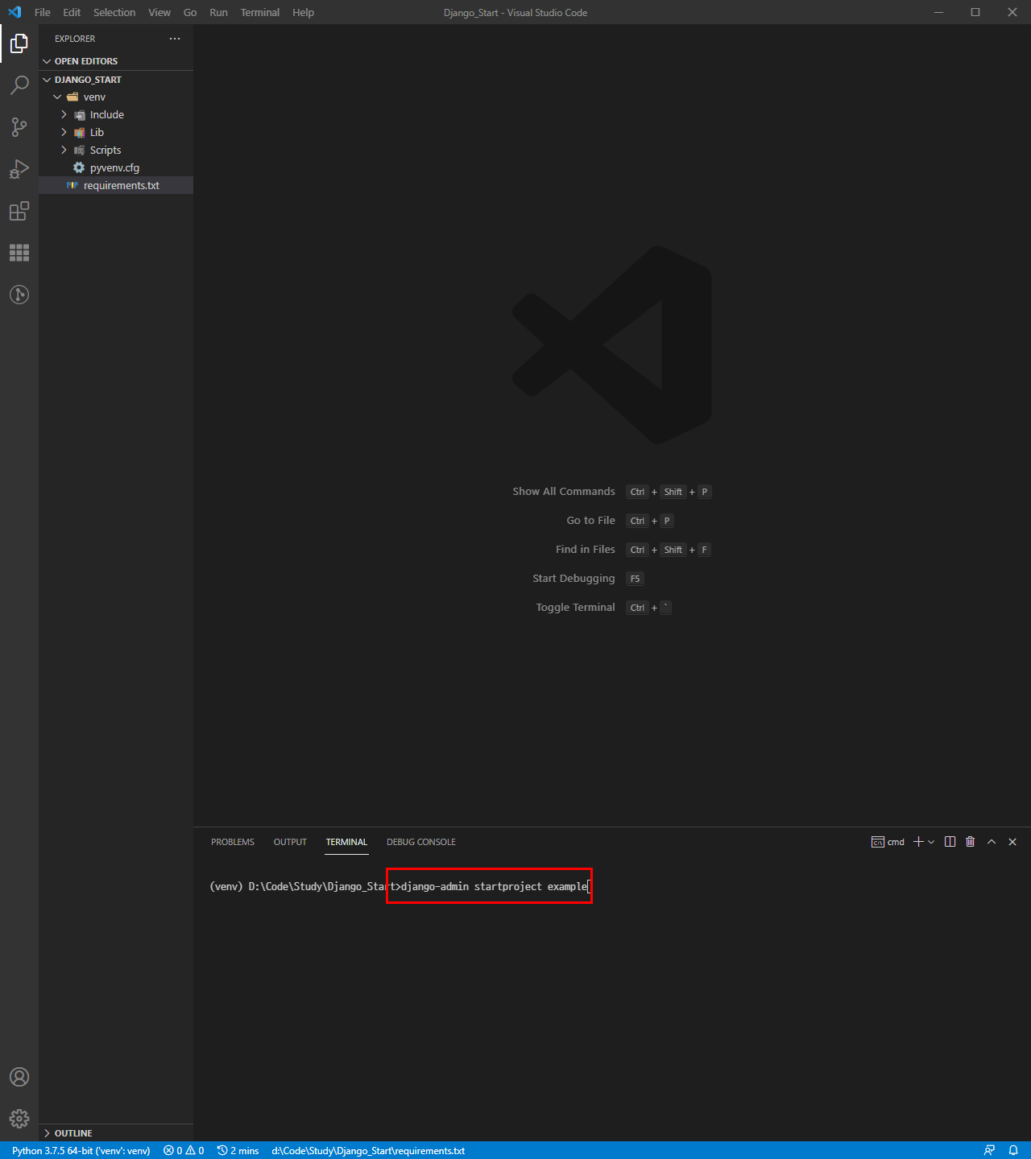
Task: Open the Git graph activity bar icon
Action: [19, 295]
